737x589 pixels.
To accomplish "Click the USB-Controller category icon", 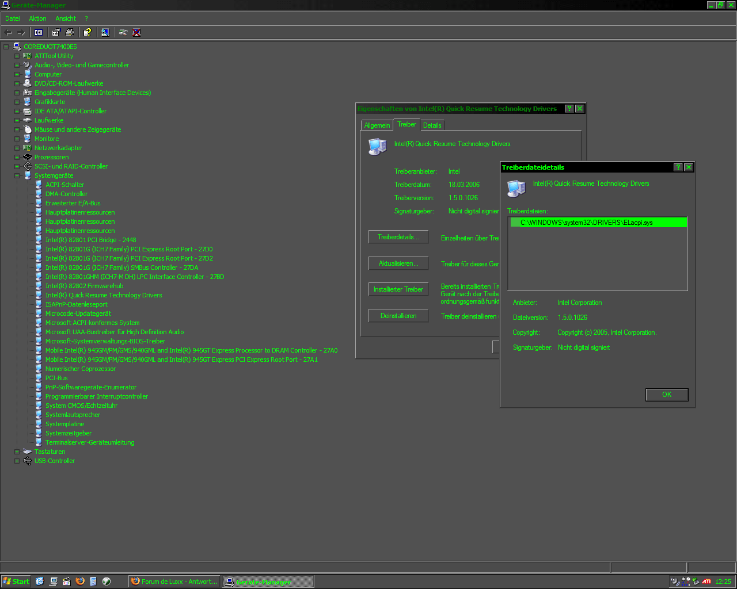I will click(x=27, y=461).
